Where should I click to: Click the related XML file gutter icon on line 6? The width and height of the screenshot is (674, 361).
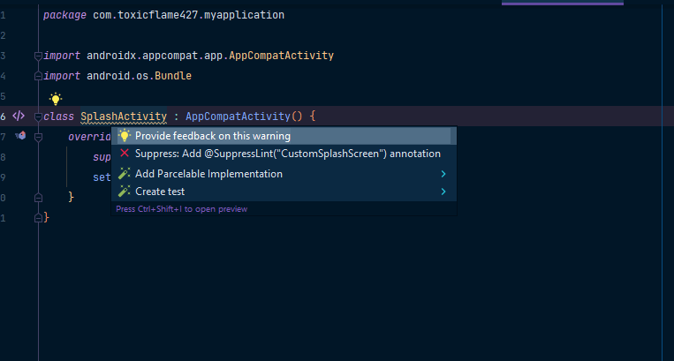(x=19, y=116)
